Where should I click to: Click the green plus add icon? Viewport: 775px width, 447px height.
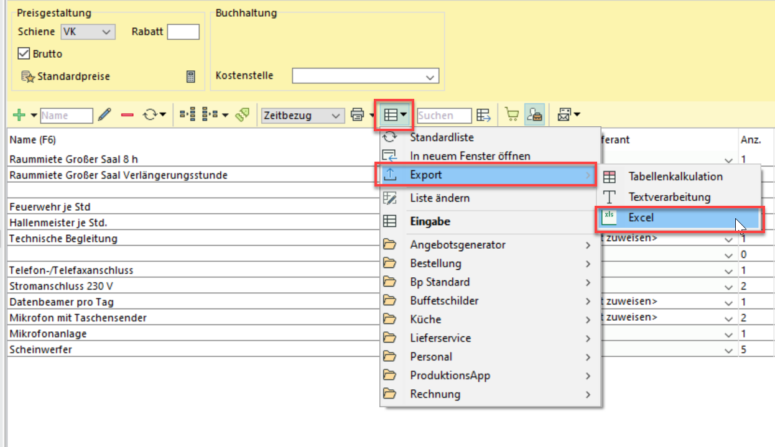(19, 115)
